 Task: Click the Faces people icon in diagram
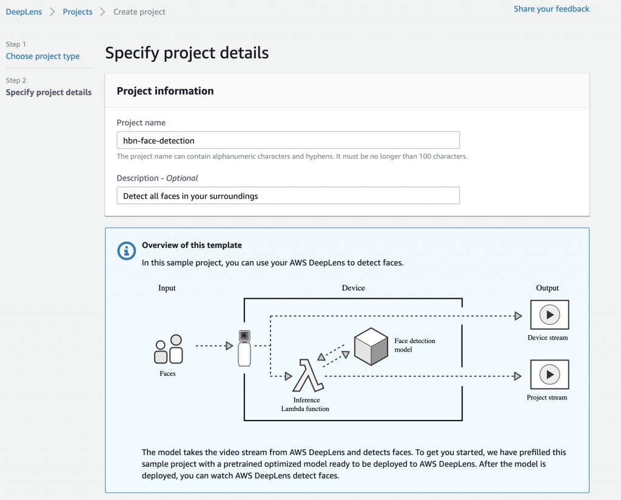point(169,349)
